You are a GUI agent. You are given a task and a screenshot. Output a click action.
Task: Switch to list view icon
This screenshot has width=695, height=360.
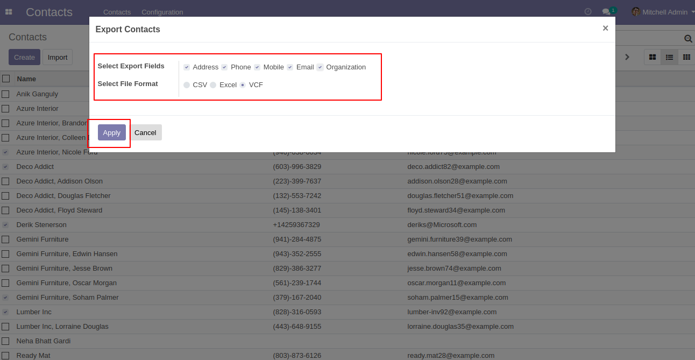click(669, 57)
